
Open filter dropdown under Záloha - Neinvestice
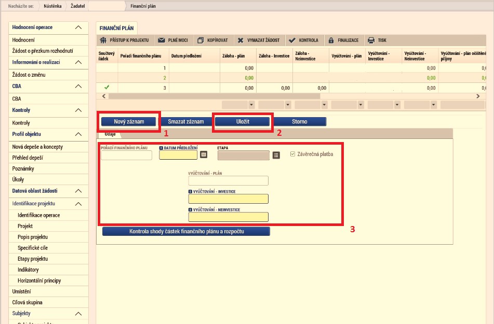coord(325,105)
